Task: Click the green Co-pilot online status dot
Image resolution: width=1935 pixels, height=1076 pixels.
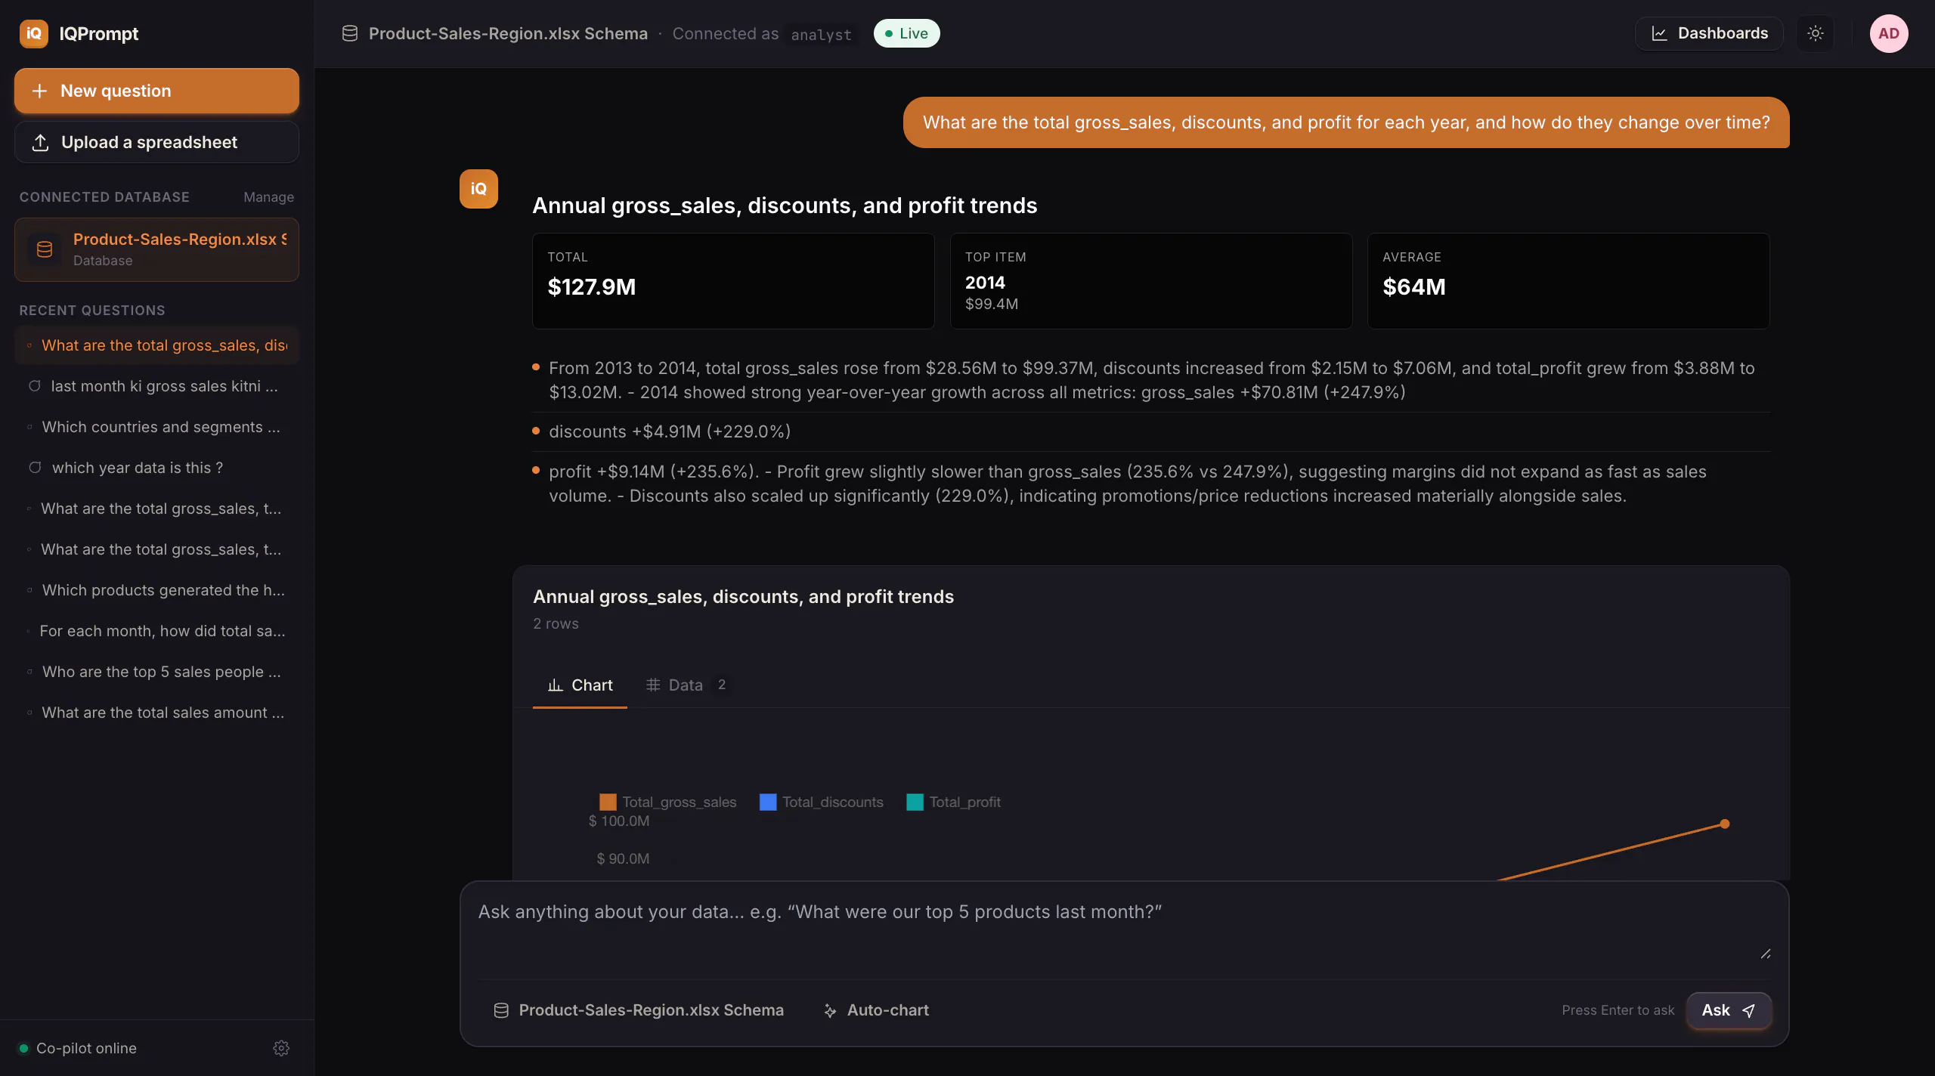Action: point(23,1048)
